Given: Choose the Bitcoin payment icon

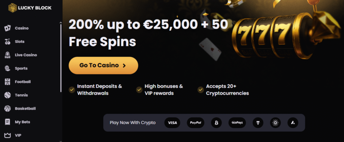Looking at the screenshot, I should pos(216,123).
